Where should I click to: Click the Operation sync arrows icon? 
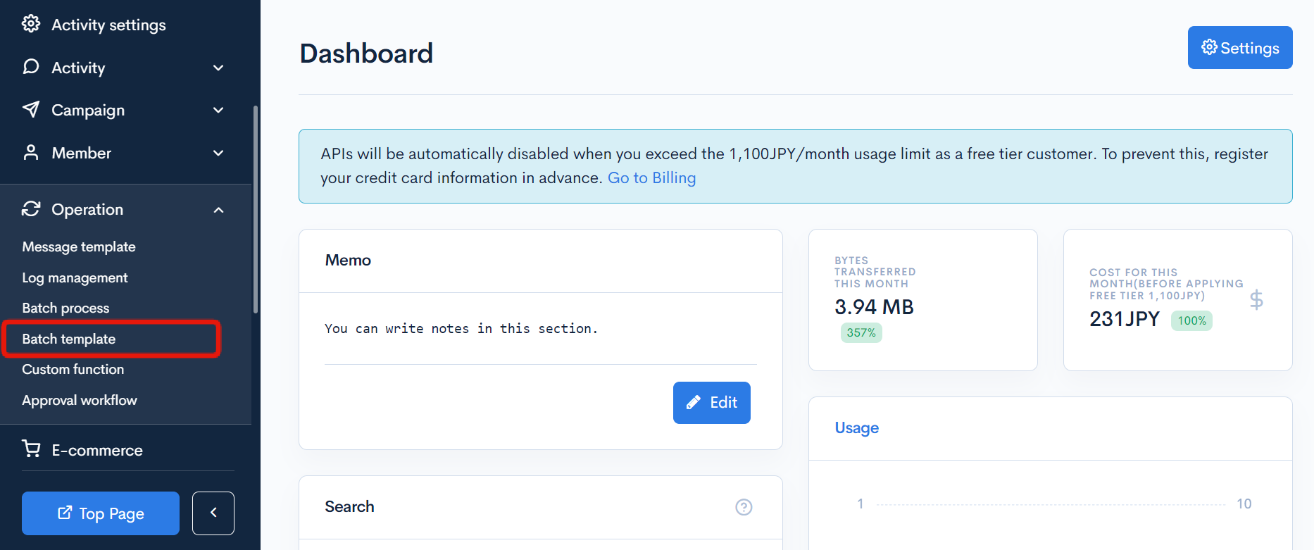(32, 208)
